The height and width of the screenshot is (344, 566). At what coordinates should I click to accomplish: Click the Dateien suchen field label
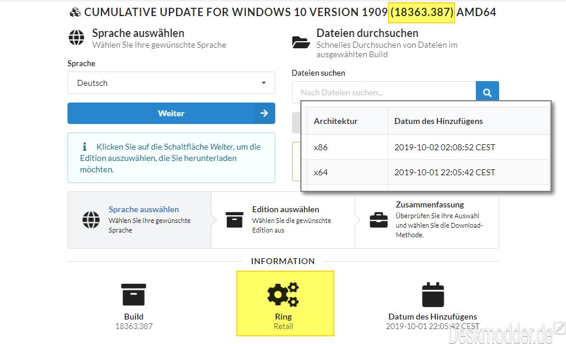[318, 73]
